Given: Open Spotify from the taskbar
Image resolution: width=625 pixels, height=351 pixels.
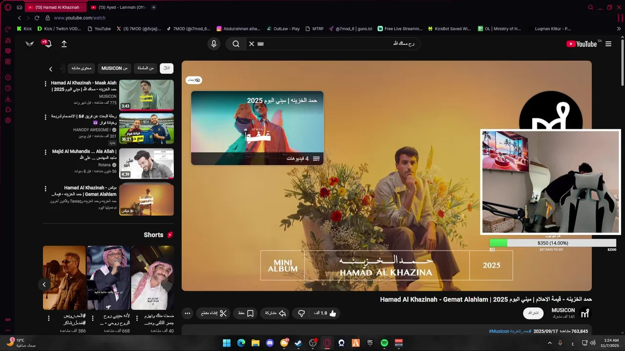Looking at the screenshot, I should coord(384,343).
